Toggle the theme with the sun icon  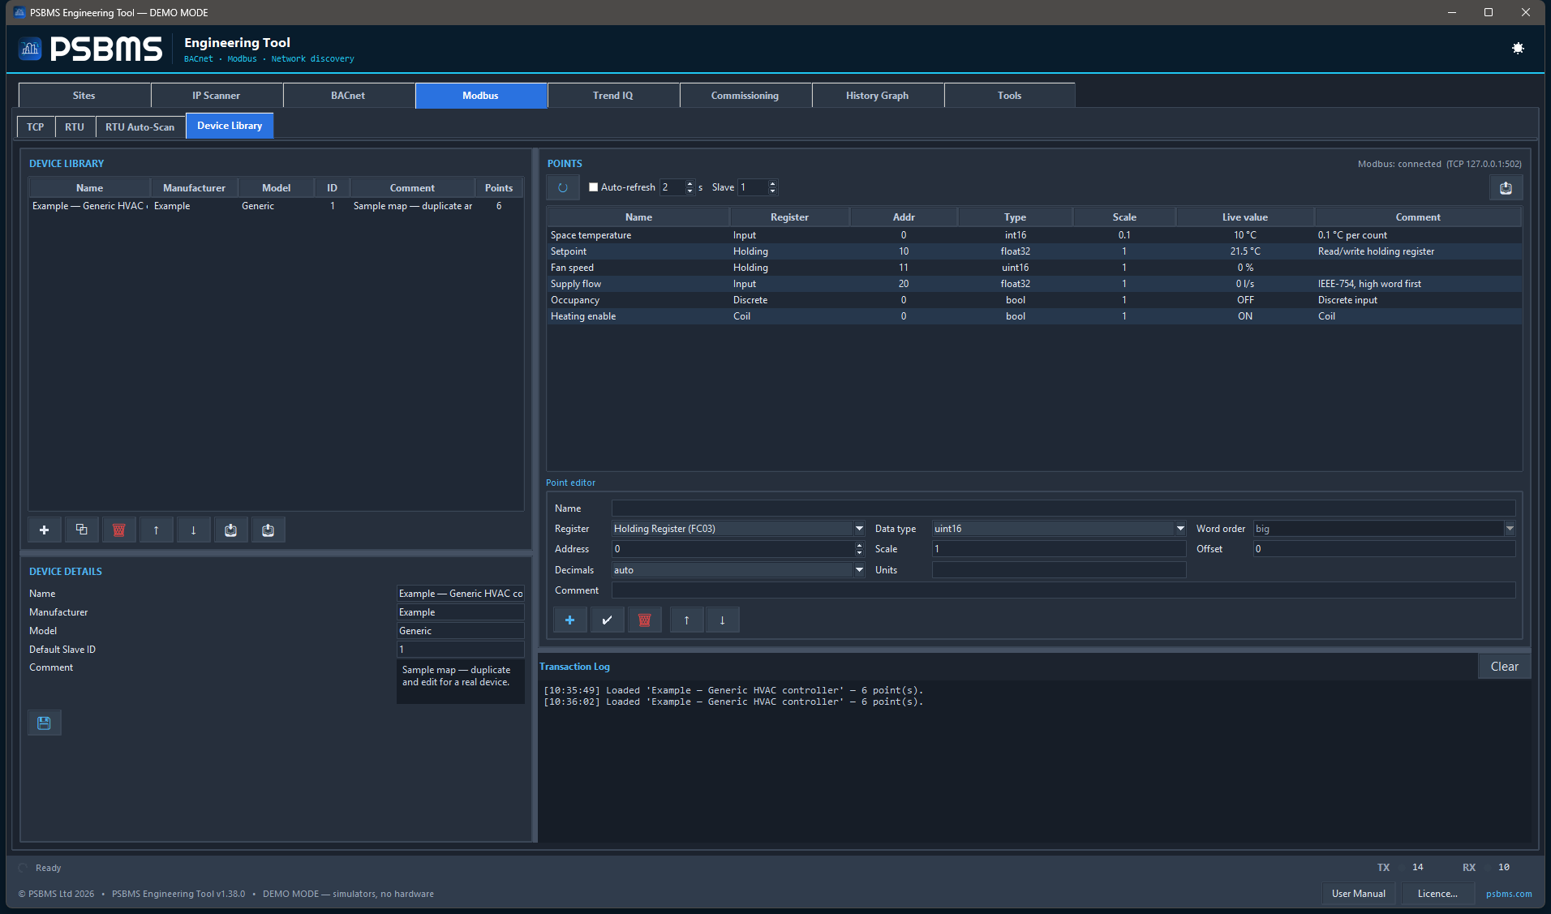point(1518,49)
